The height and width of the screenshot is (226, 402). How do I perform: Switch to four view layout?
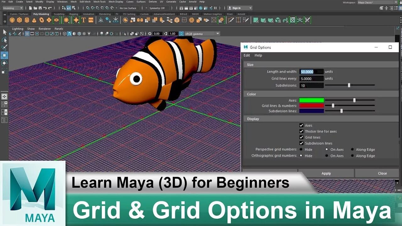4,104
